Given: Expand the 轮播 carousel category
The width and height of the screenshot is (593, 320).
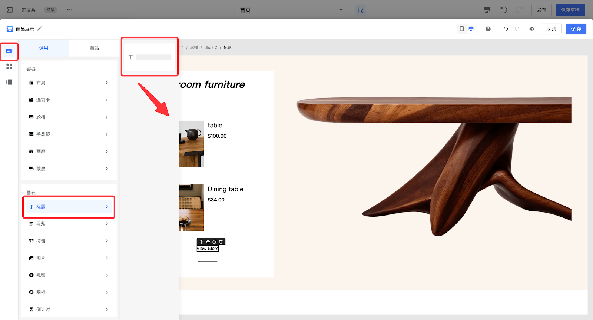Looking at the screenshot, I should pos(69,117).
